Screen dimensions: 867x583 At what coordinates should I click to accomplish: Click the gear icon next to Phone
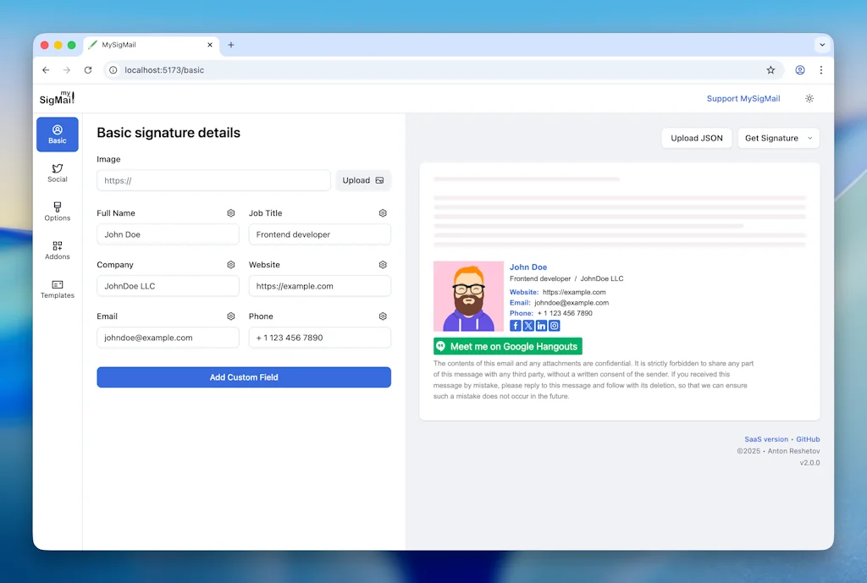(382, 316)
